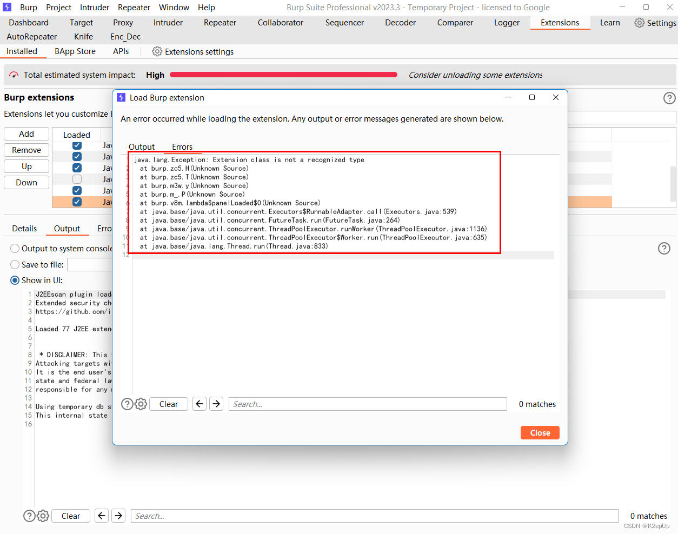Switch to BApp Store sub-tab
678x534 pixels.
pyautogui.click(x=75, y=51)
